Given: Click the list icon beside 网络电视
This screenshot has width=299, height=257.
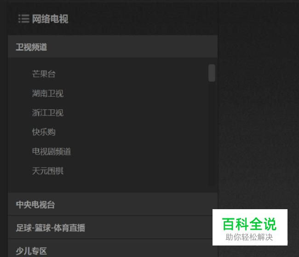Looking at the screenshot, I should (x=23, y=19).
